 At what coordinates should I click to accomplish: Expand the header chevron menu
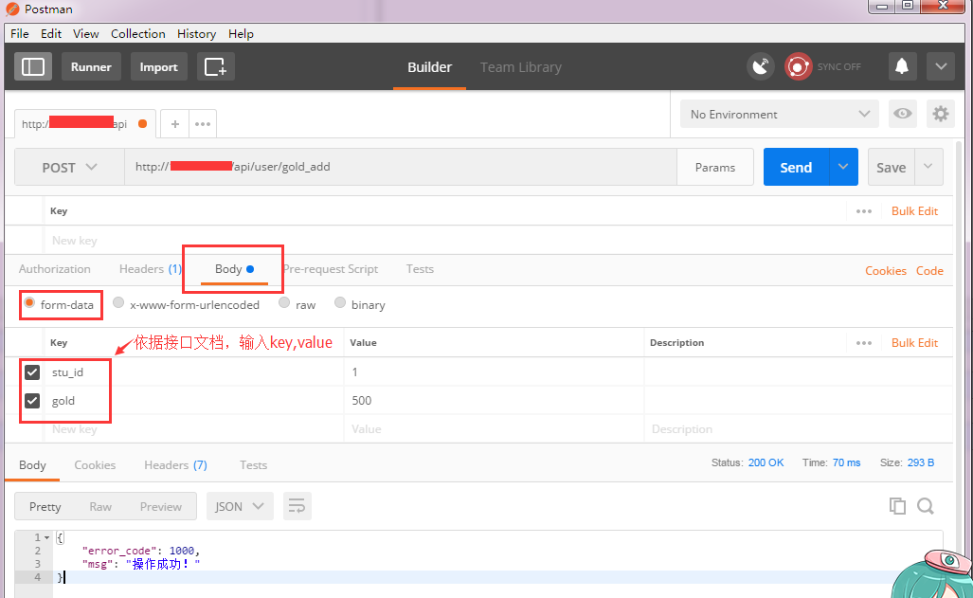[941, 66]
